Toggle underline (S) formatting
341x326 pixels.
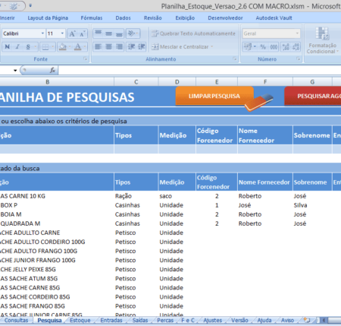pos(28,47)
